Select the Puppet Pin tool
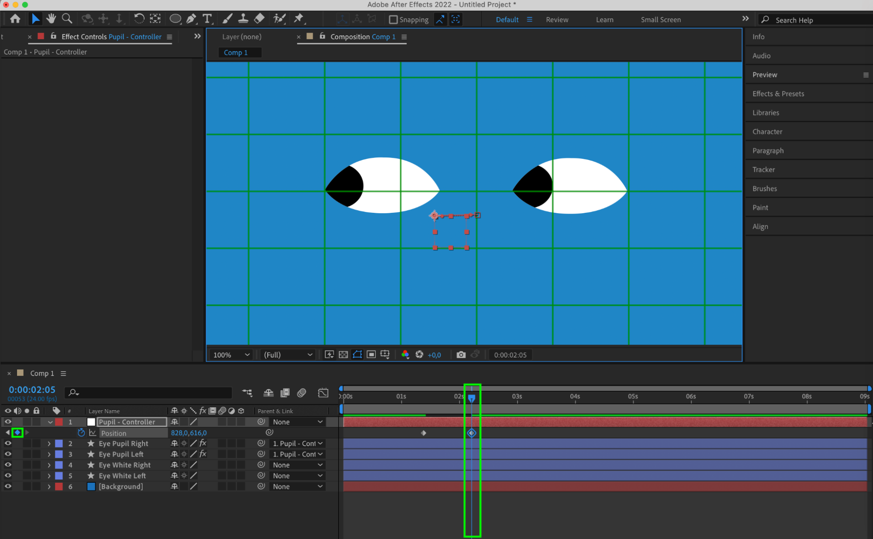Viewport: 873px width, 539px height. [299, 19]
